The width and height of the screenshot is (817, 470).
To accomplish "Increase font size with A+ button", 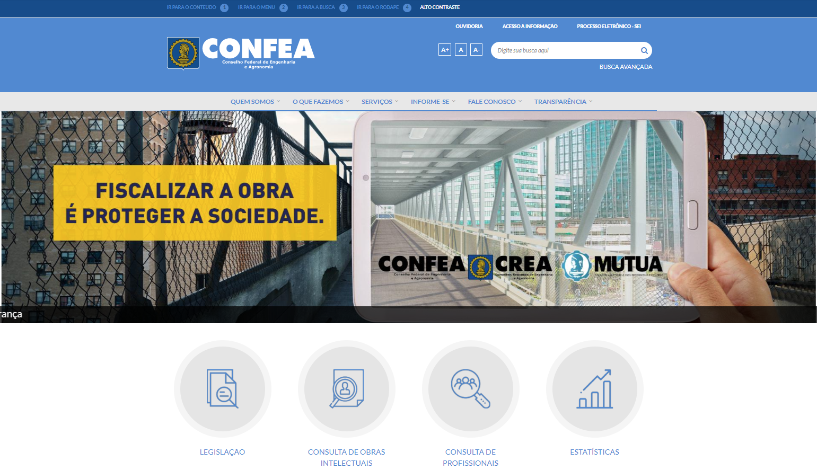I will 445,50.
